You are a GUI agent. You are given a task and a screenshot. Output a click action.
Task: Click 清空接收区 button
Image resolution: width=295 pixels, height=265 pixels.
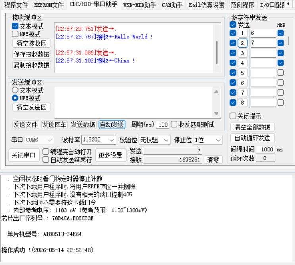pyautogui.click(x=32, y=43)
